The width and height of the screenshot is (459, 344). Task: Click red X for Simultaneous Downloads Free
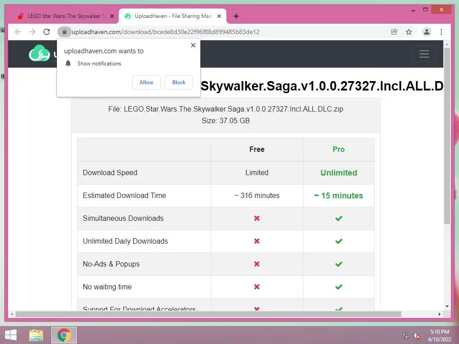point(257,218)
